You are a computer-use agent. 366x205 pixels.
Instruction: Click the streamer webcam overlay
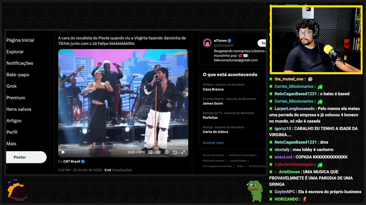tap(316, 40)
